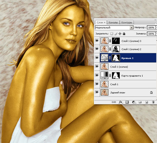Screen dimensions: 157x143
Task: Click the mask link icon of Карта градиента 1
Action: point(110,75)
